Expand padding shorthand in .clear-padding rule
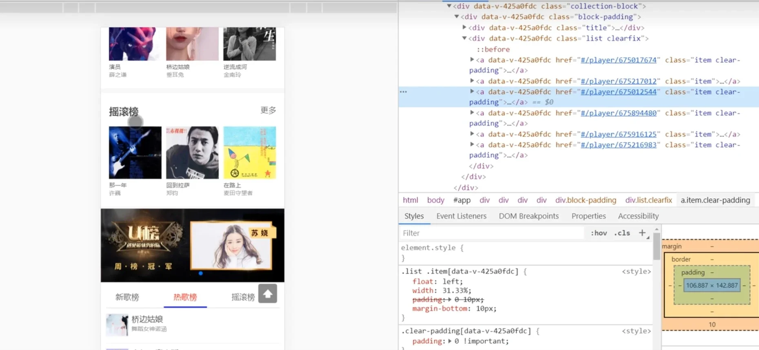Image resolution: width=759 pixels, height=350 pixels. 450,341
